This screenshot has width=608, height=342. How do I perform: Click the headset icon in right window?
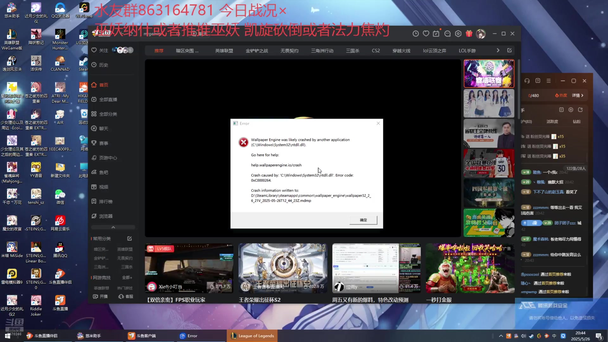(x=527, y=81)
